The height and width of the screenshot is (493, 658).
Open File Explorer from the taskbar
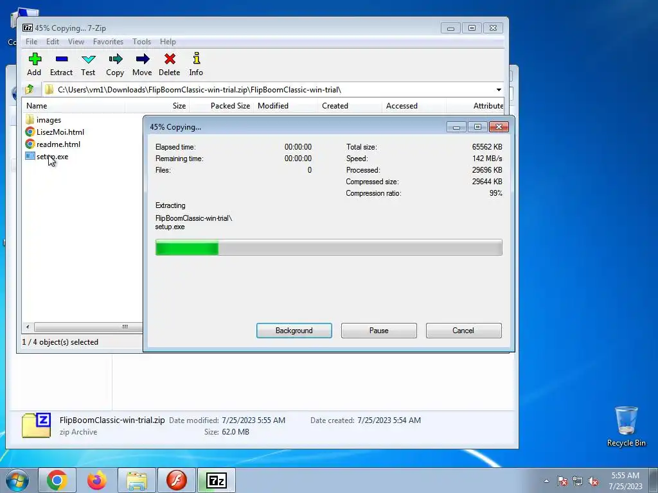point(136,480)
